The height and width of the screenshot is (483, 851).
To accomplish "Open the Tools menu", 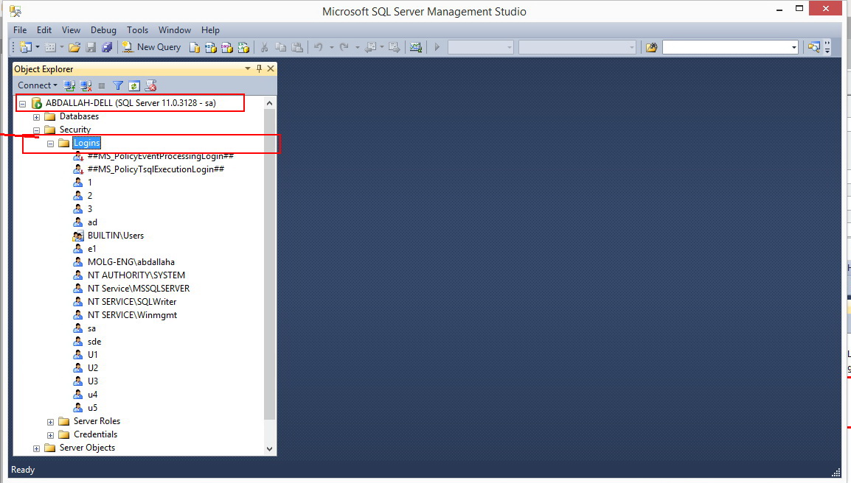I will (137, 29).
